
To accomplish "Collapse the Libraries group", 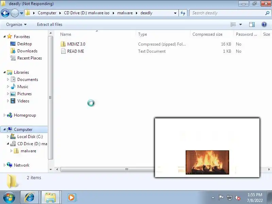I will [4, 72].
